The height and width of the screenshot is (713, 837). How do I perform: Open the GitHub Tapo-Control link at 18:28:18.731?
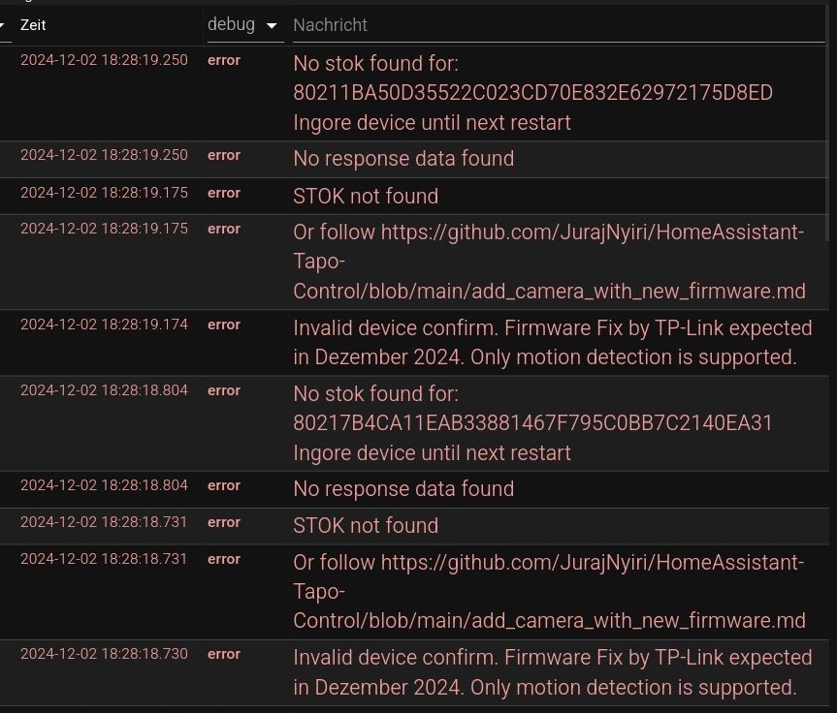coord(549,591)
